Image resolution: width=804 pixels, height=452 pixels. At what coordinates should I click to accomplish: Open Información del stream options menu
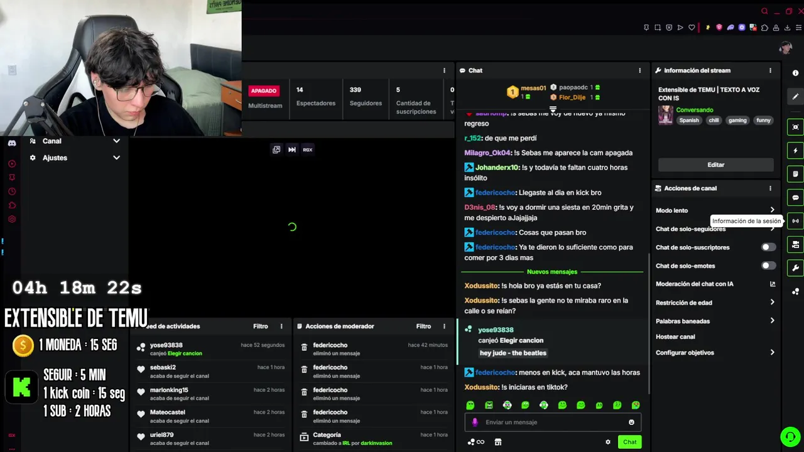pyautogui.click(x=770, y=71)
